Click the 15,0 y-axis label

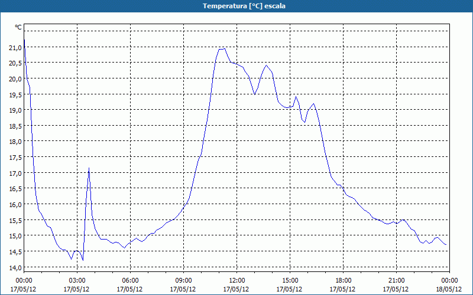15,236
